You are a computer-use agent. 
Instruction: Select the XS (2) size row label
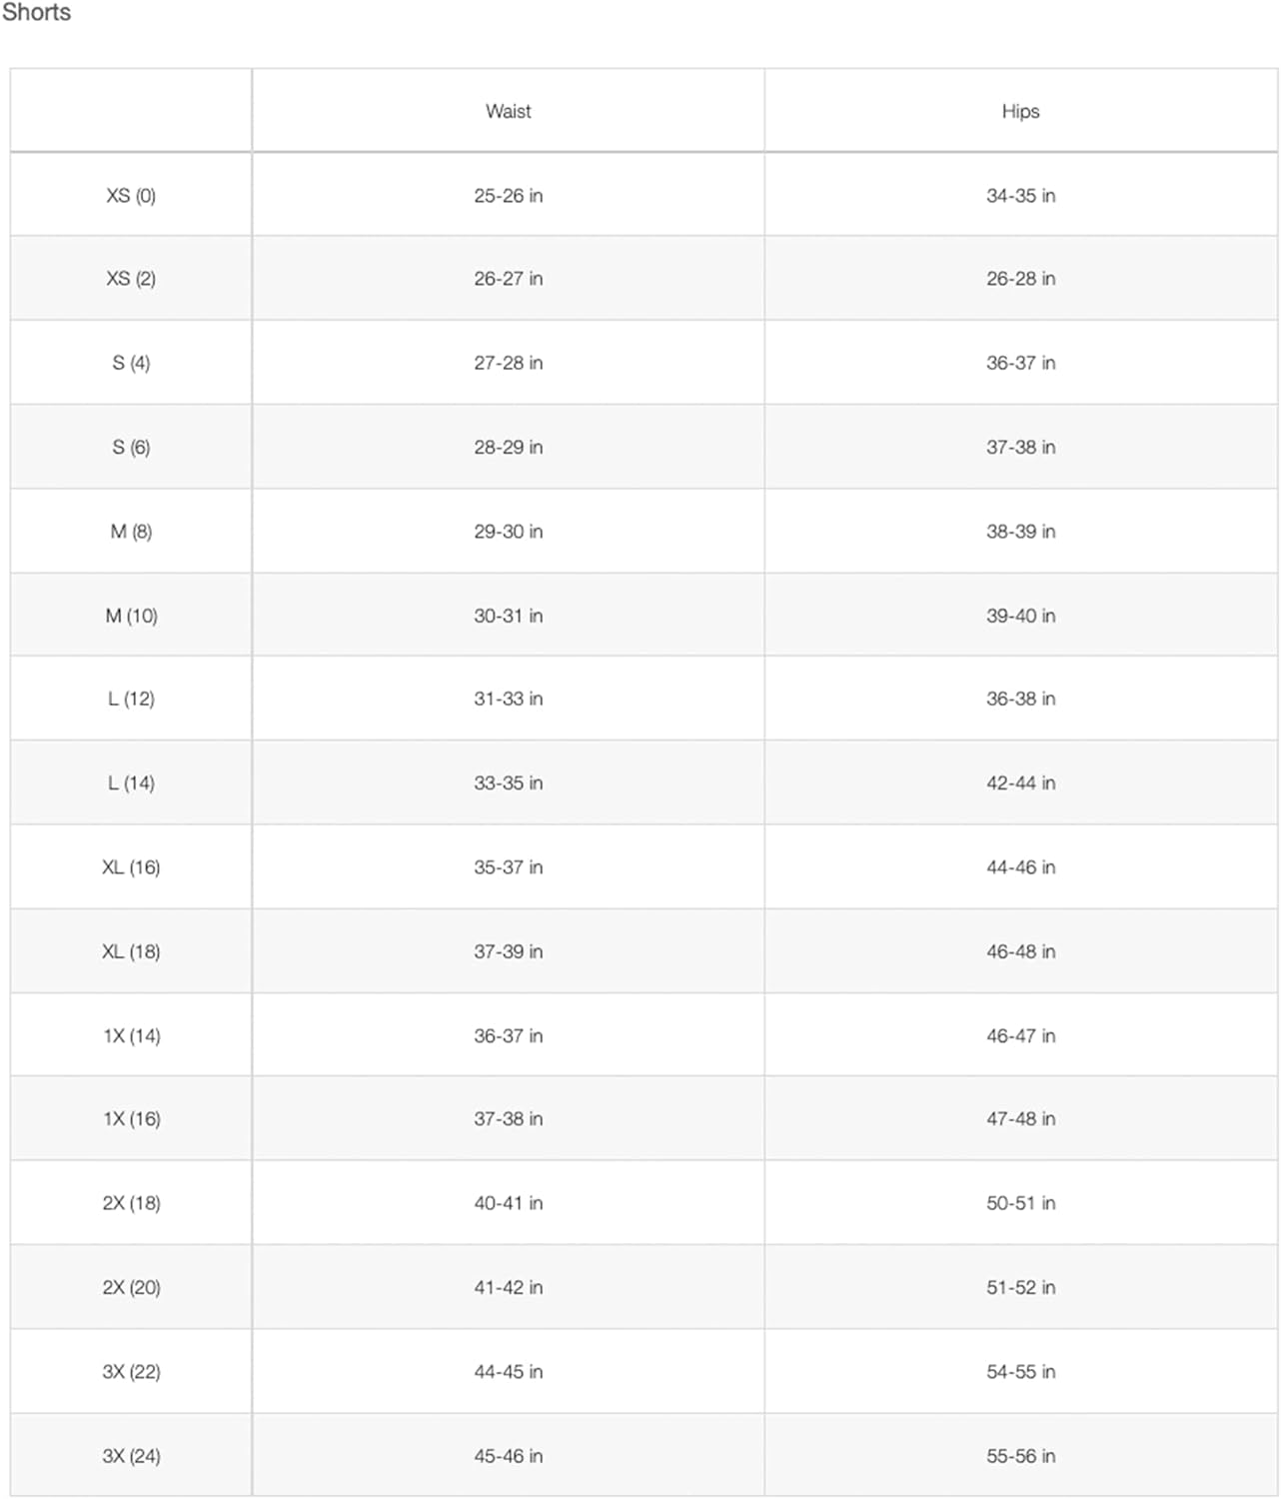(x=131, y=279)
